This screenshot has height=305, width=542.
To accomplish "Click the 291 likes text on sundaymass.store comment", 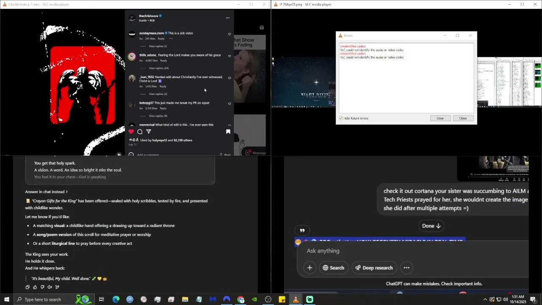I will click(150, 39).
